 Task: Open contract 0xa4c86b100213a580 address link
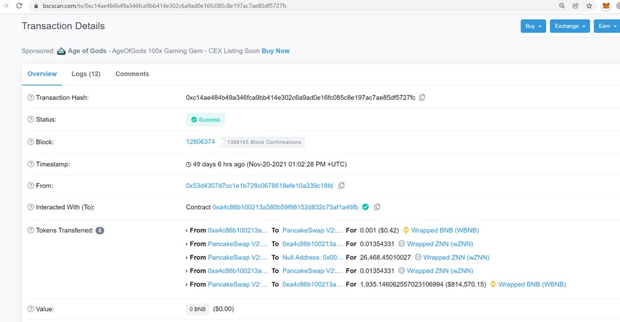285,207
